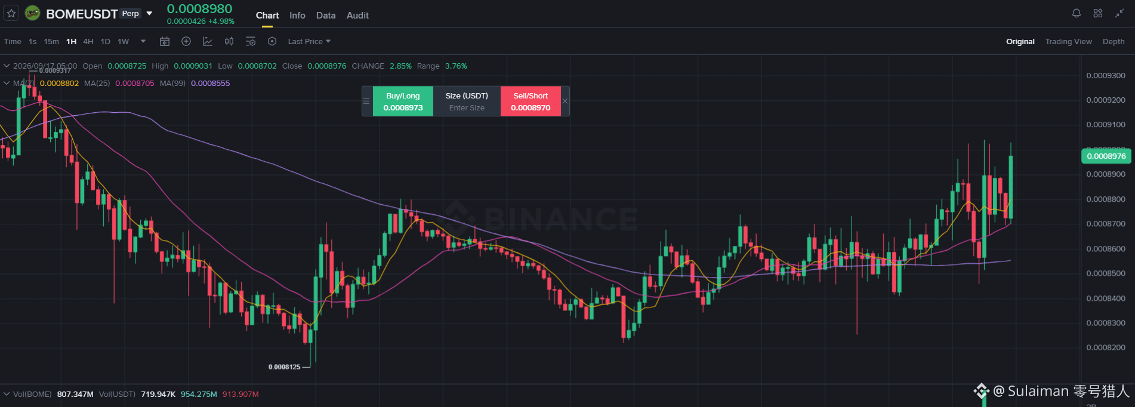Click the Buy/Long 0.0008973 button

(x=403, y=101)
